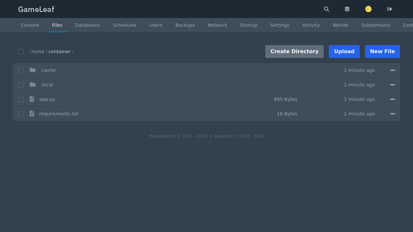Switch to the Console tab
This screenshot has width=413, height=232.
30,25
